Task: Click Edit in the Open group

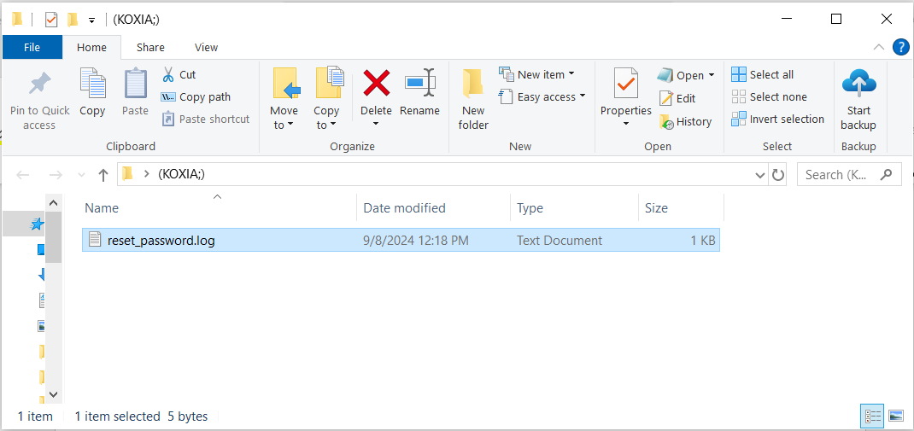Action: [x=677, y=98]
